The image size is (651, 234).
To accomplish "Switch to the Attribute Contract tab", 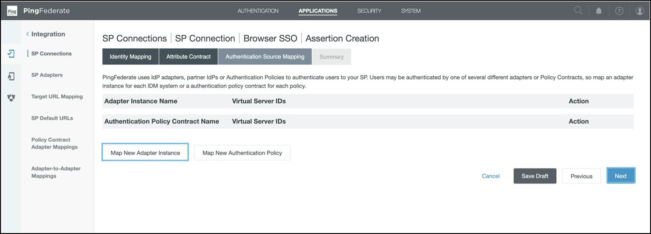I will (188, 57).
